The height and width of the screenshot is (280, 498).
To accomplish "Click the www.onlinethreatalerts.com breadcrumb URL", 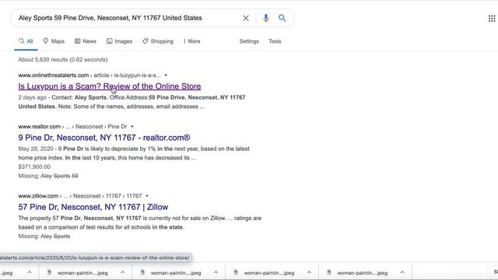I will tap(54, 75).
